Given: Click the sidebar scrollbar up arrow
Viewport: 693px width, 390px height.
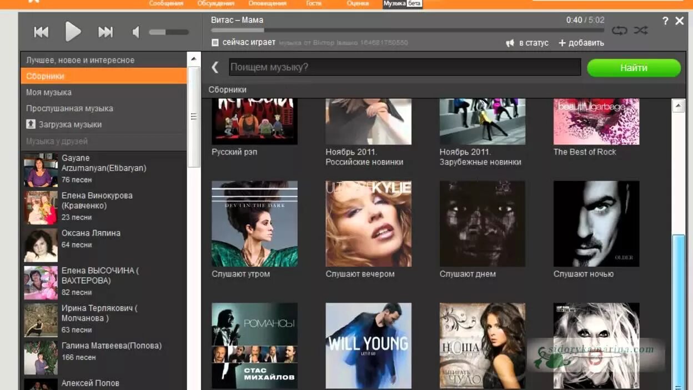Looking at the screenshot, I should 194,59.
